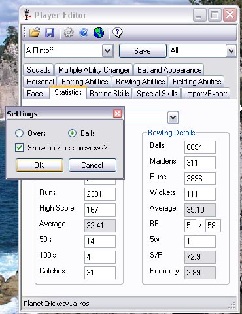Click the Bowling Details group label
Image resolution: width=242 pixels, height=314 pixels.
coord(171,133)
